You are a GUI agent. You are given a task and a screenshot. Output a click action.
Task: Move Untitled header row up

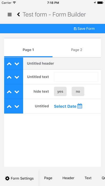click(9, 64)
